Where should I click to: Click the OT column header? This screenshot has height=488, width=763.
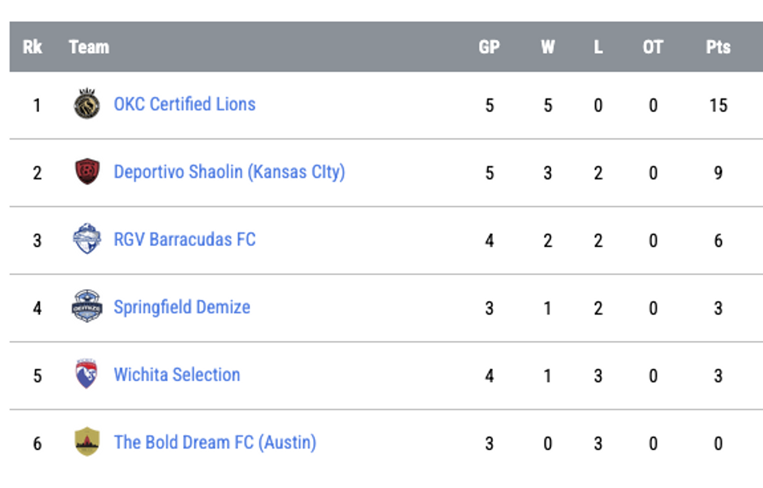coord(653,47)
